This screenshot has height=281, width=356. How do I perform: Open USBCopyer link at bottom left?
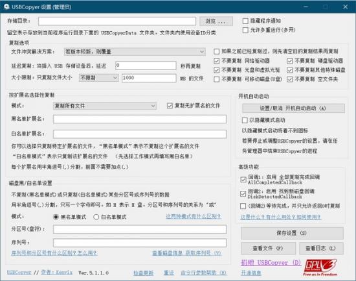19,273
